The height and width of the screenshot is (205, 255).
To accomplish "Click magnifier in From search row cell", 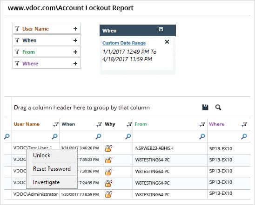I will coord(202,136).
